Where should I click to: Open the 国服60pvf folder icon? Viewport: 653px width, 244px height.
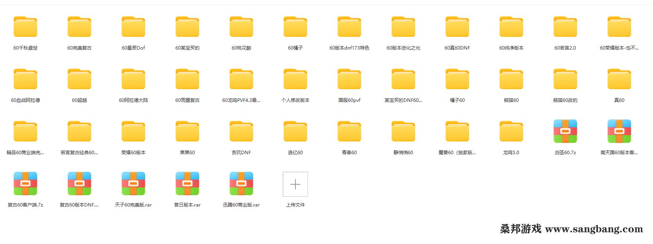[x=349, y=79]
